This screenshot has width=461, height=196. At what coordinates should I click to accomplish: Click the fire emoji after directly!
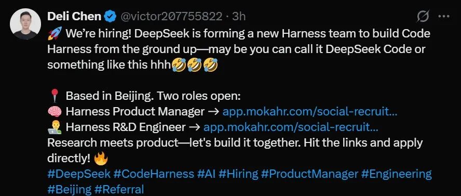tap(101, 159)
